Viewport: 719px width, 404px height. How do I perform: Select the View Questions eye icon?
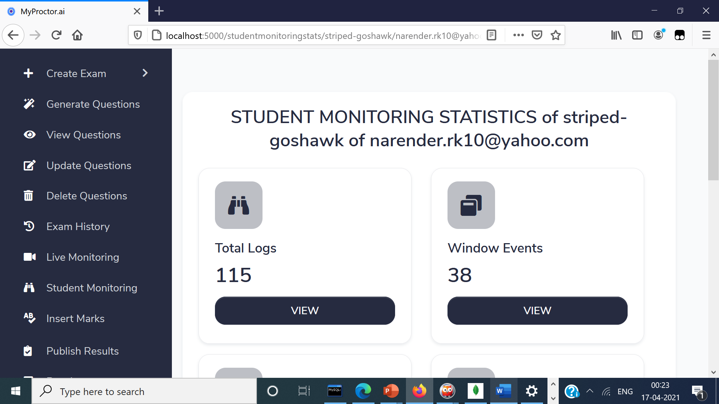pyautogui.click(x=29, y=135)
